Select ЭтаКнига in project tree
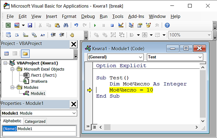Viewport: 217px width, 138px height. (39, 81)
